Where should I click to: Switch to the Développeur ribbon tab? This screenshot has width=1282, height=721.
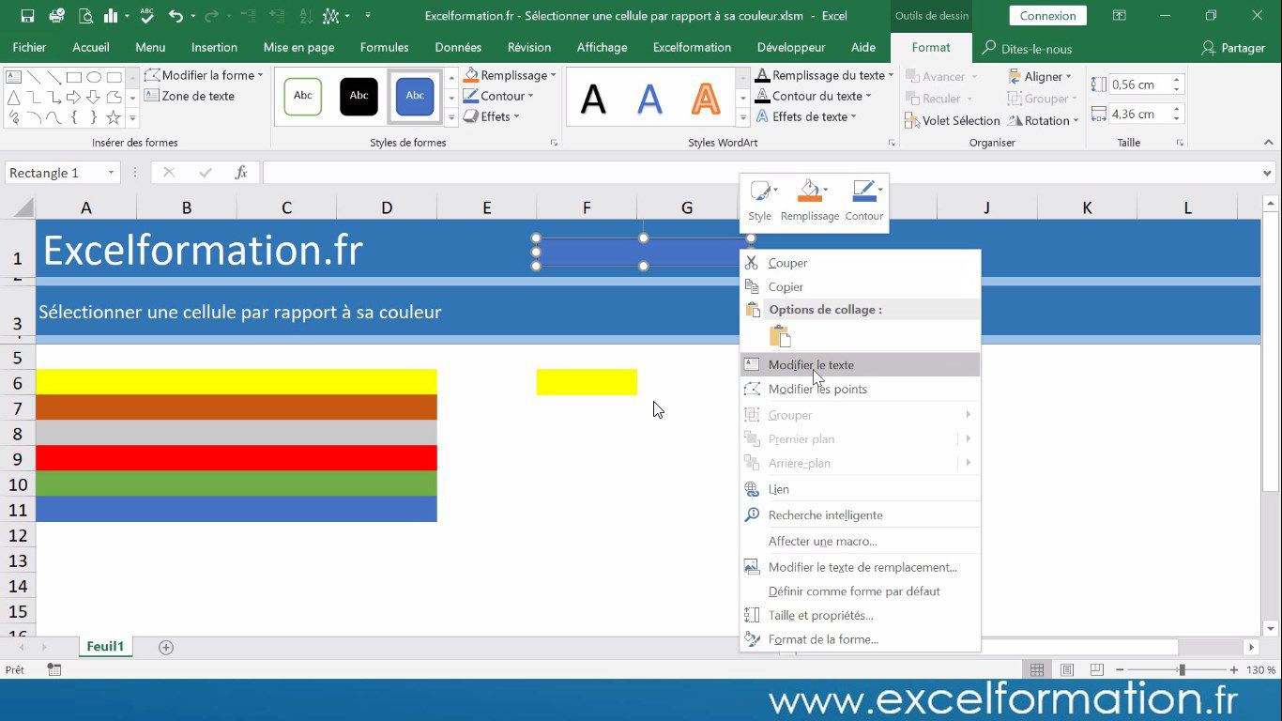click(791, 47)
